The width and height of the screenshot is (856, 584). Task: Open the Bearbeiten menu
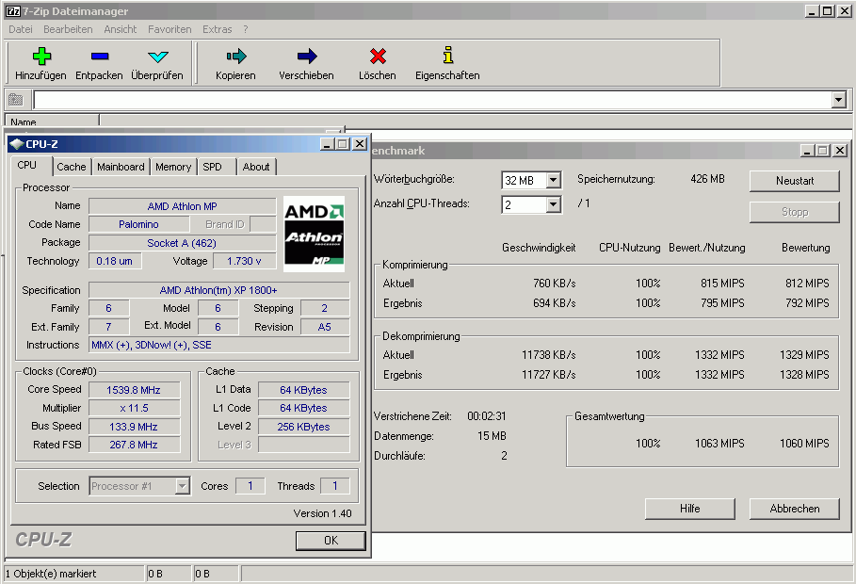[x=68, y=29]
